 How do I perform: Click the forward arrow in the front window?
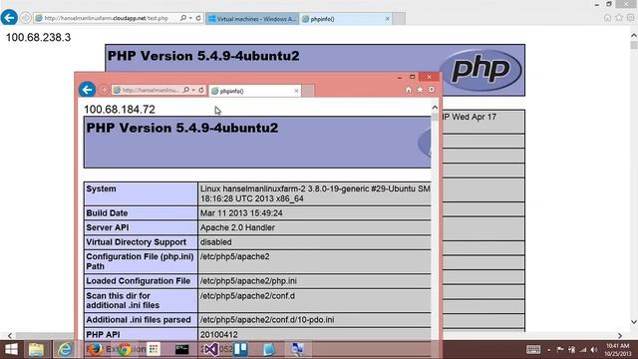click(104, 90)
